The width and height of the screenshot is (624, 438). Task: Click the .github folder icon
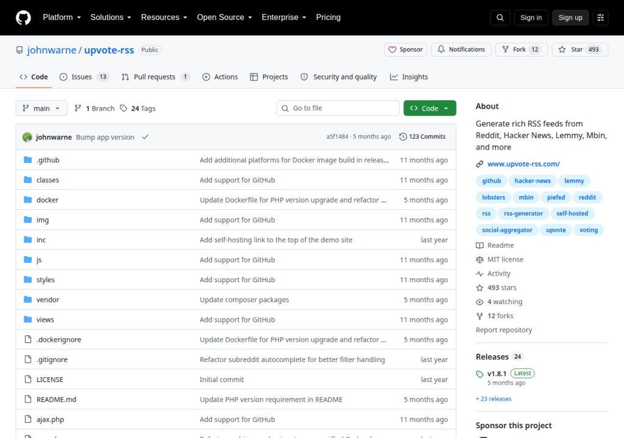(x=27, y=160)
